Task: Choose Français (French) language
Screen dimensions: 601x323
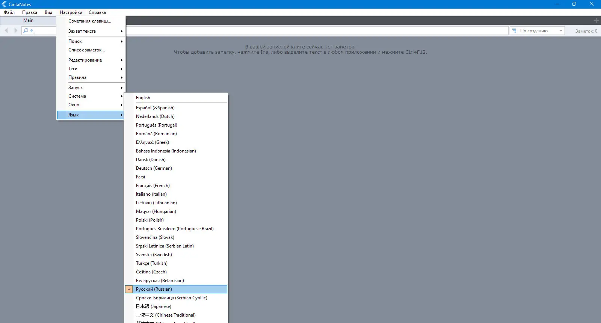Action: (x=176, y=186)
